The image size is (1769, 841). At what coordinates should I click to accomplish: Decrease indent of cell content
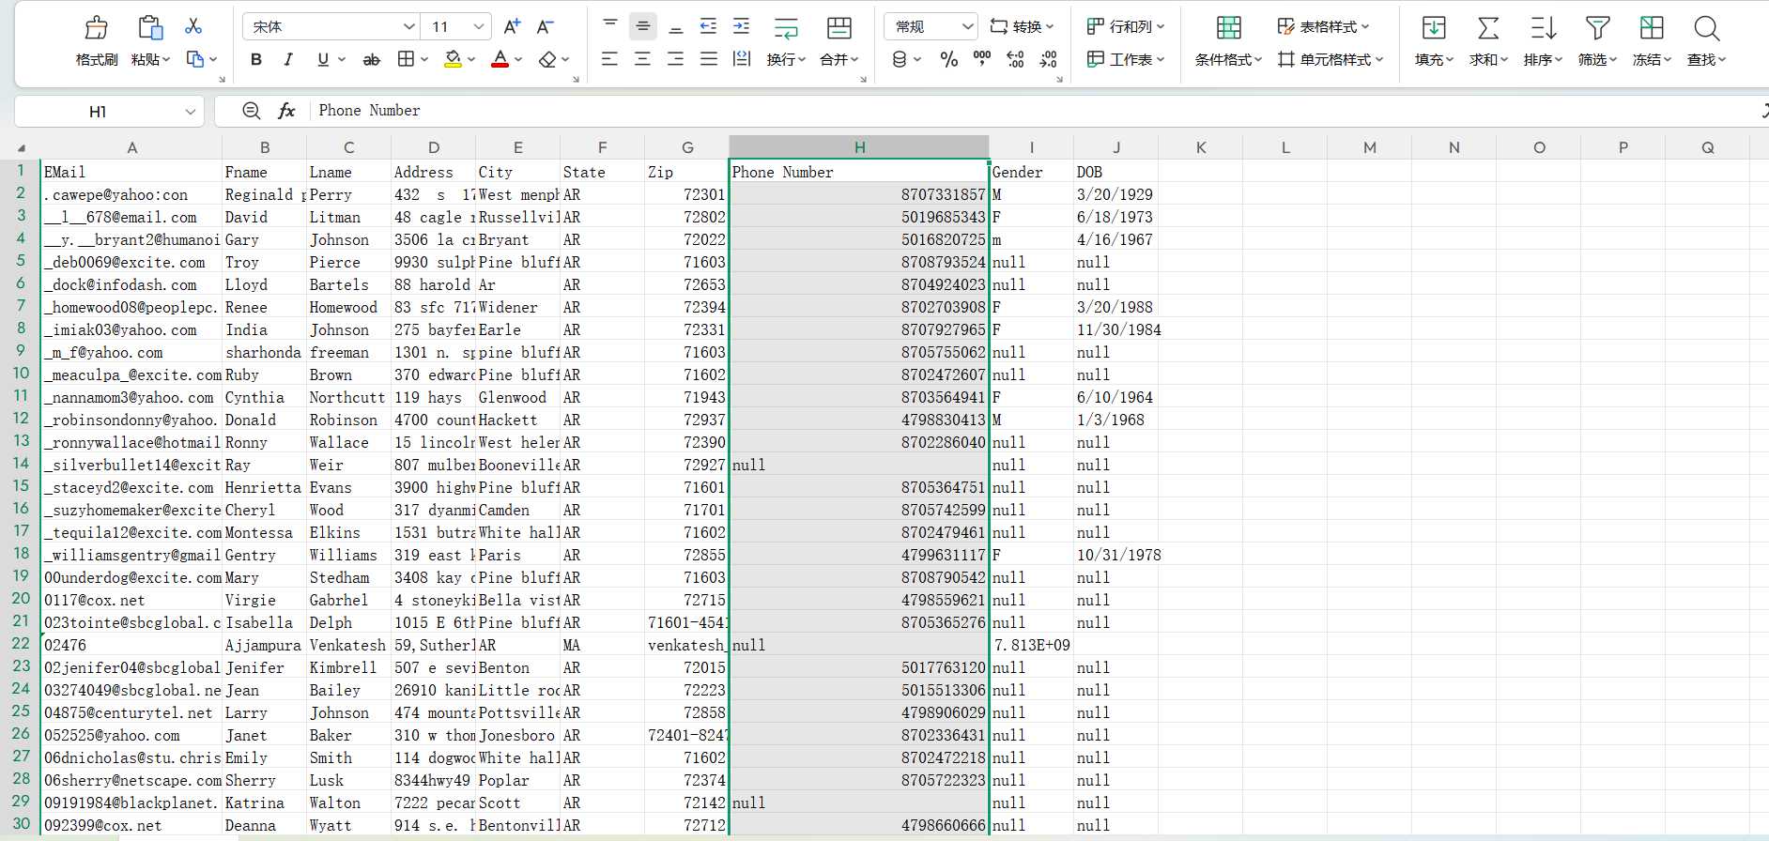coord(709,26)
